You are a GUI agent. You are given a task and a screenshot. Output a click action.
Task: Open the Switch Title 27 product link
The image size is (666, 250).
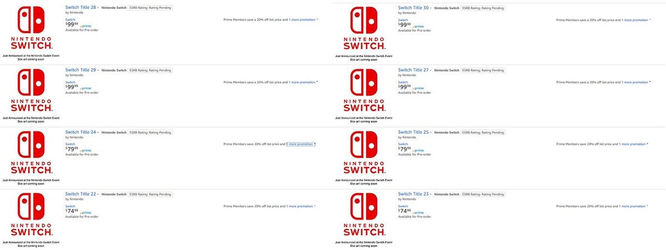coord(414,70)
